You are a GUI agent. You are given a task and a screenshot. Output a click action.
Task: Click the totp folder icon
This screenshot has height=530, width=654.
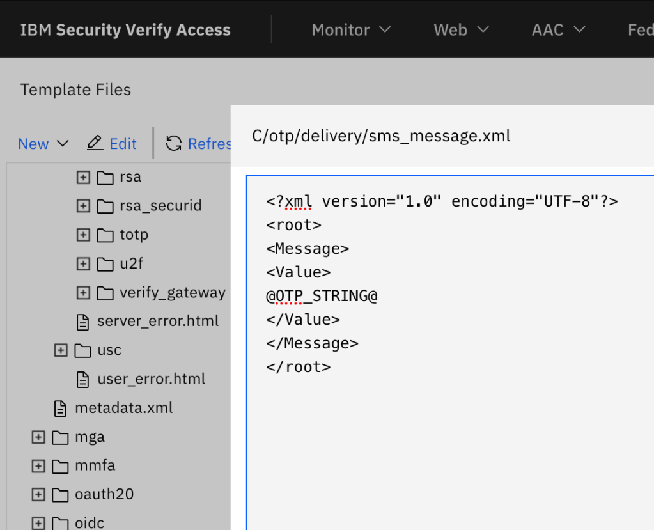pos(105,235)
